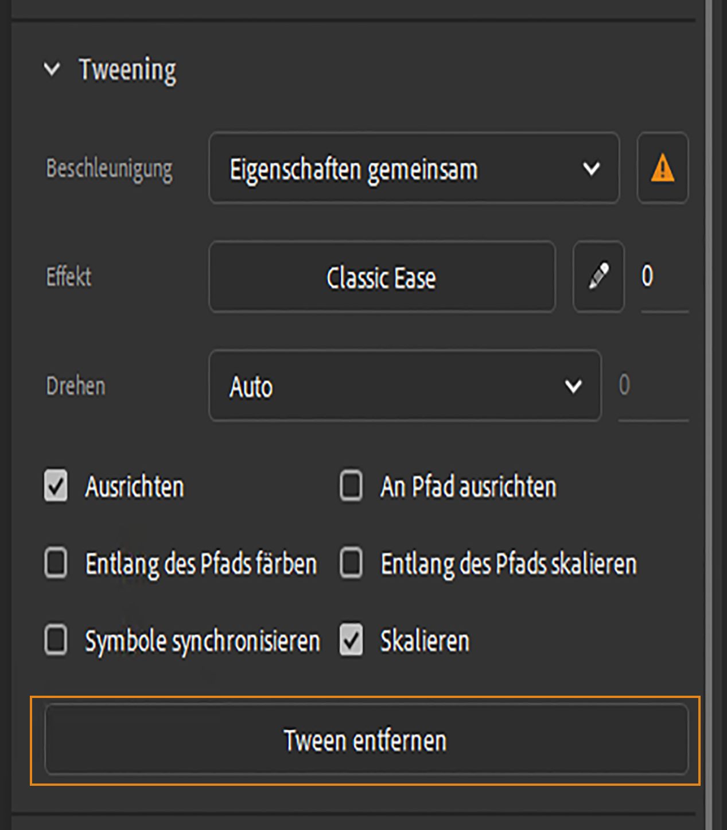
Task: Open the Eigenschaften gemeinsam dropdown
Action: [414, 168]
